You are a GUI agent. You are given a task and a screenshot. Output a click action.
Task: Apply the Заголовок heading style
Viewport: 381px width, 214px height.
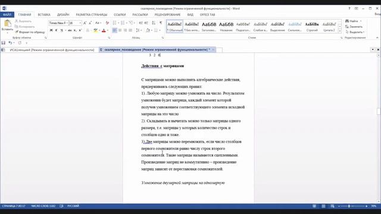(x=209, y=26)
